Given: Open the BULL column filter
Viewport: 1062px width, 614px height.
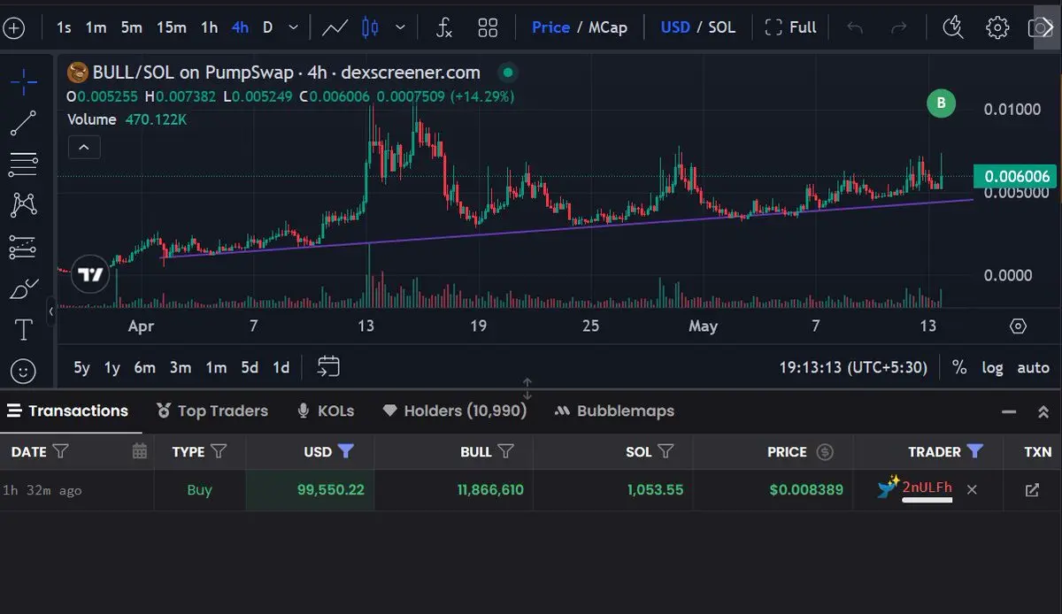Looking at the screenshot, I should point(506,452).
